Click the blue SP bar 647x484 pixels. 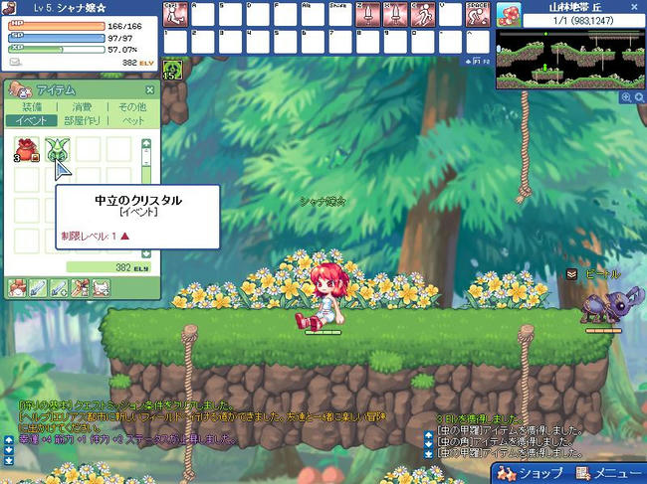57,38
